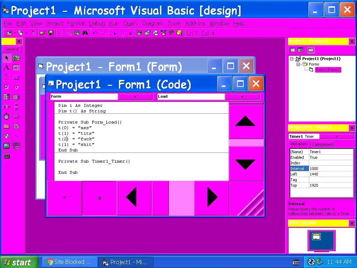The width and height of the screenshot is (357, 268).
Task: Click View Object in Project panel
Action: [301, 50]
